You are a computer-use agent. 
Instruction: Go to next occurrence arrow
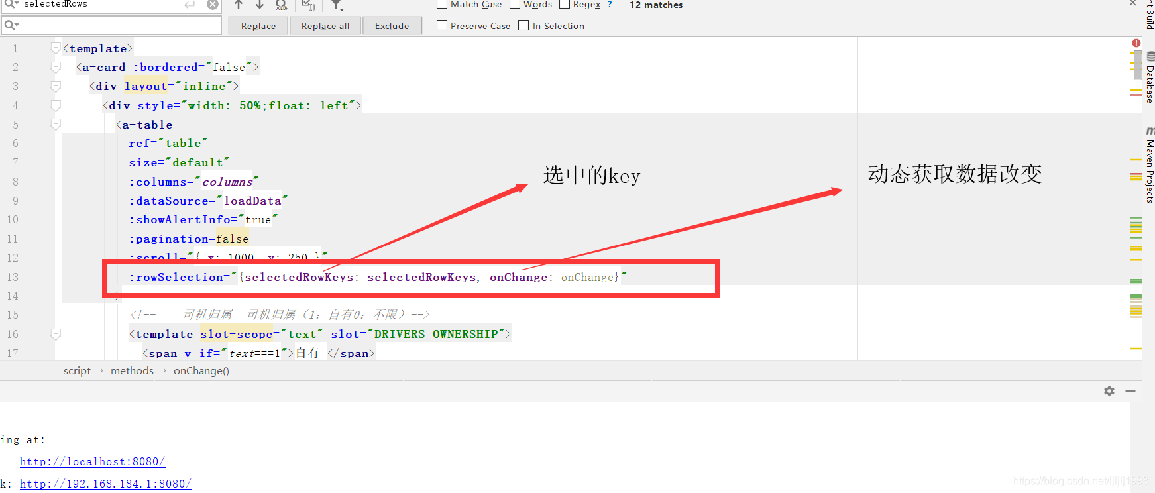260,5
